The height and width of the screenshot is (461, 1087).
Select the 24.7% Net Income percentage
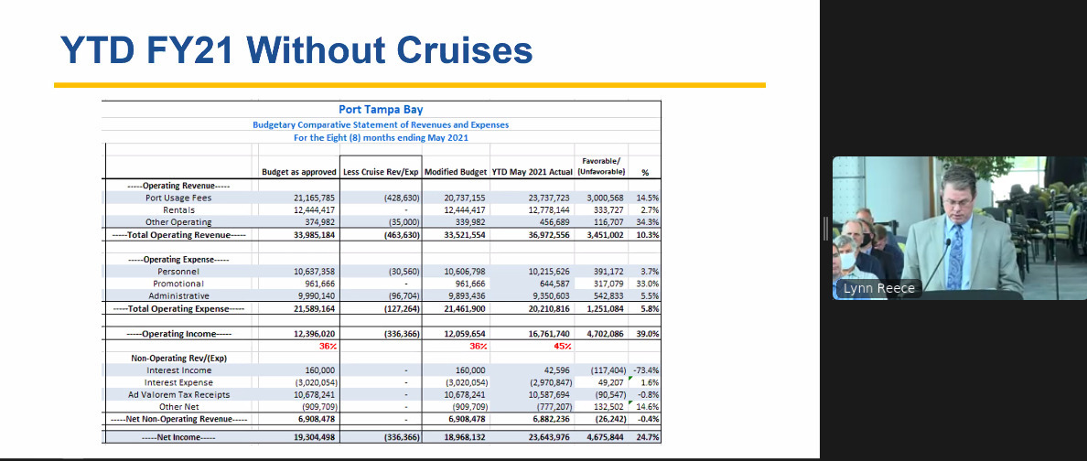(646, 437)
